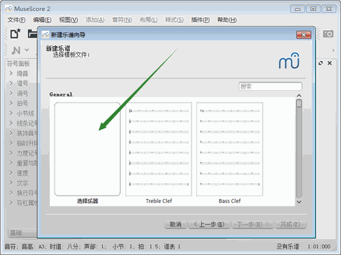Click the 下一步(N) next button

pos(253,224)
